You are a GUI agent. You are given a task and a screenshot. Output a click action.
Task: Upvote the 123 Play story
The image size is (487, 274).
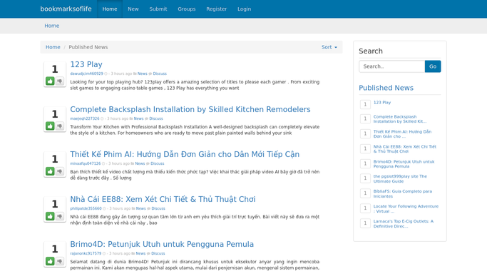click(50, 81)
